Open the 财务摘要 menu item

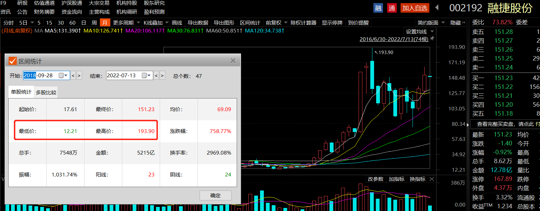tap(44, 12)
